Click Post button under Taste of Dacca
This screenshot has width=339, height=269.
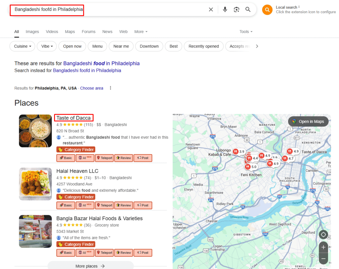[143, 158]
